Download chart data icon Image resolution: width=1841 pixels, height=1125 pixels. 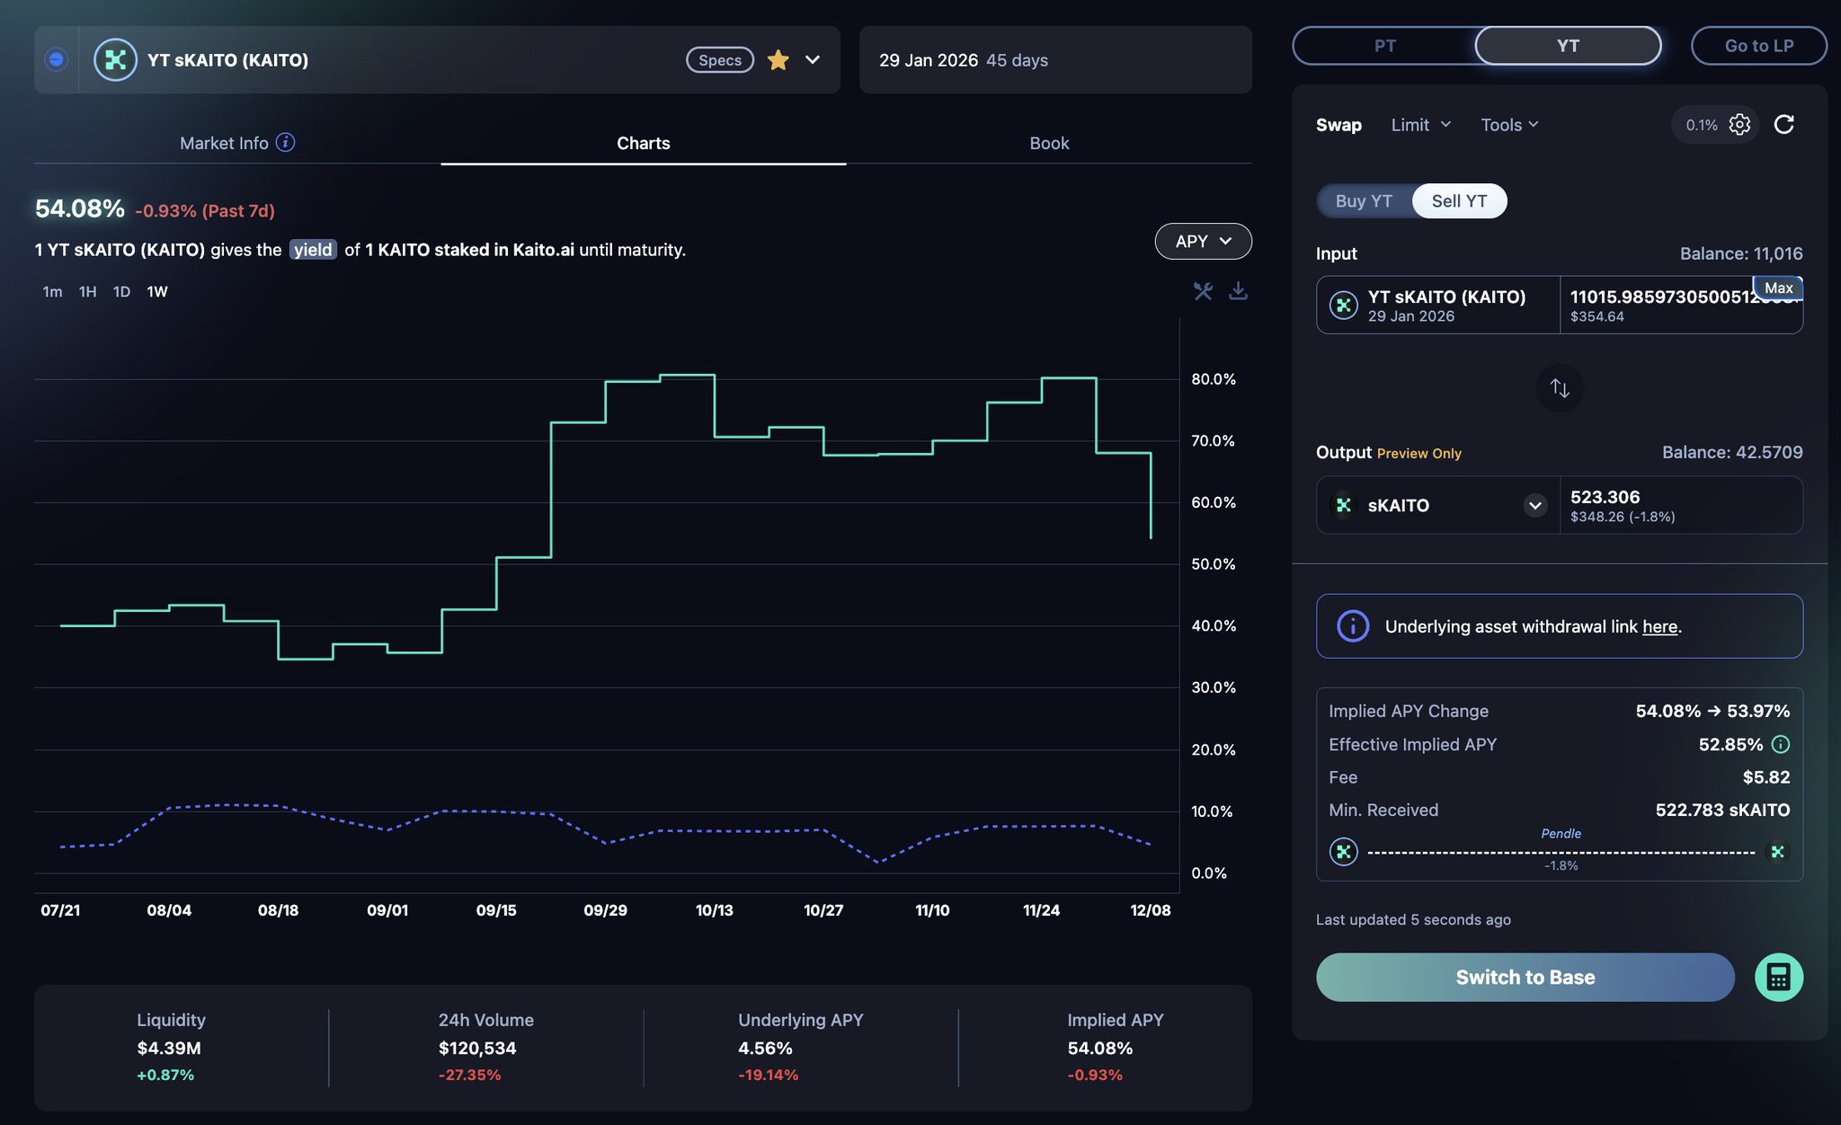click(x=1238, y=291)
